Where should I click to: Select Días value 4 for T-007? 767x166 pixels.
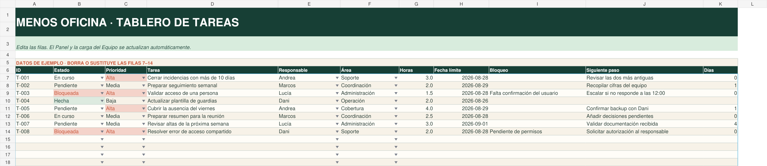720,124
